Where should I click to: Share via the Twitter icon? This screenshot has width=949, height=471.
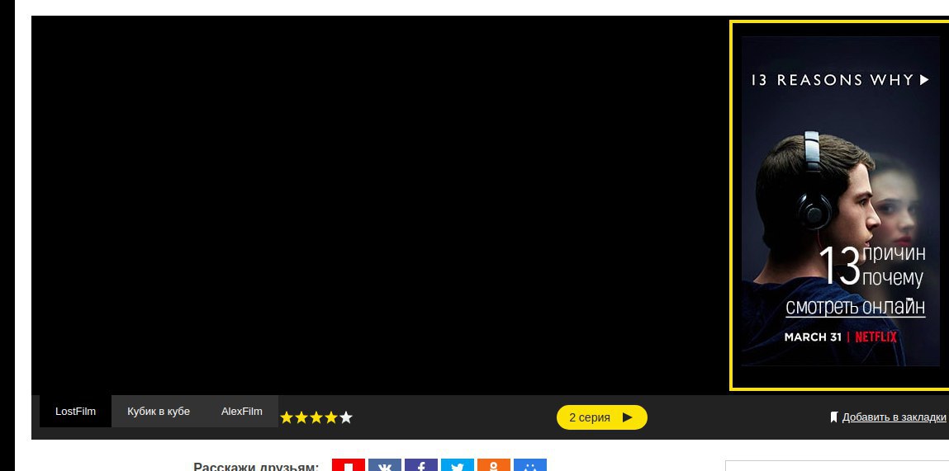(x=458, y=465)
